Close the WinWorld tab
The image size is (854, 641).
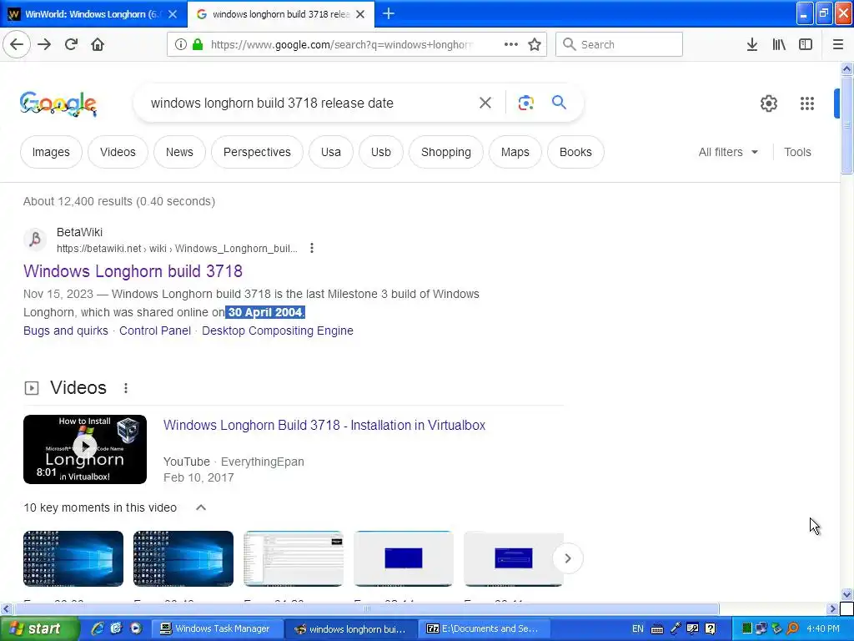(x=173, y=14)
